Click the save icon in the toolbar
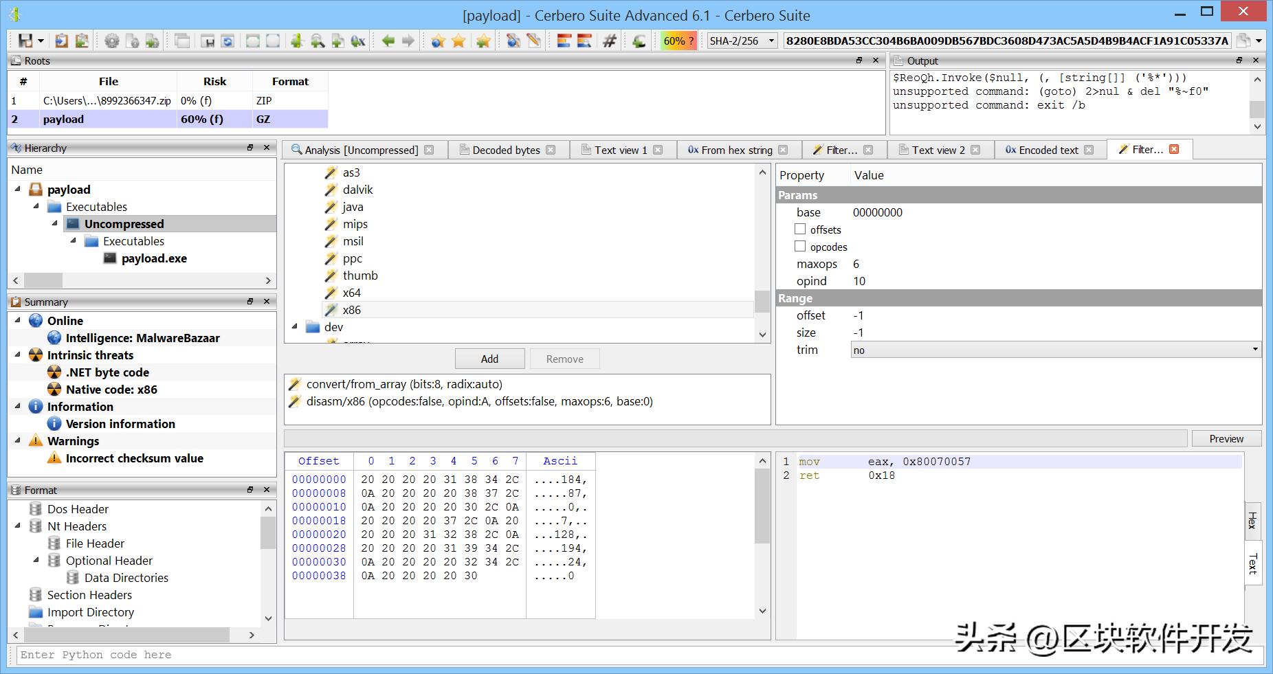The width and height of the screenshot is (1273, 674). coord(25,41)
